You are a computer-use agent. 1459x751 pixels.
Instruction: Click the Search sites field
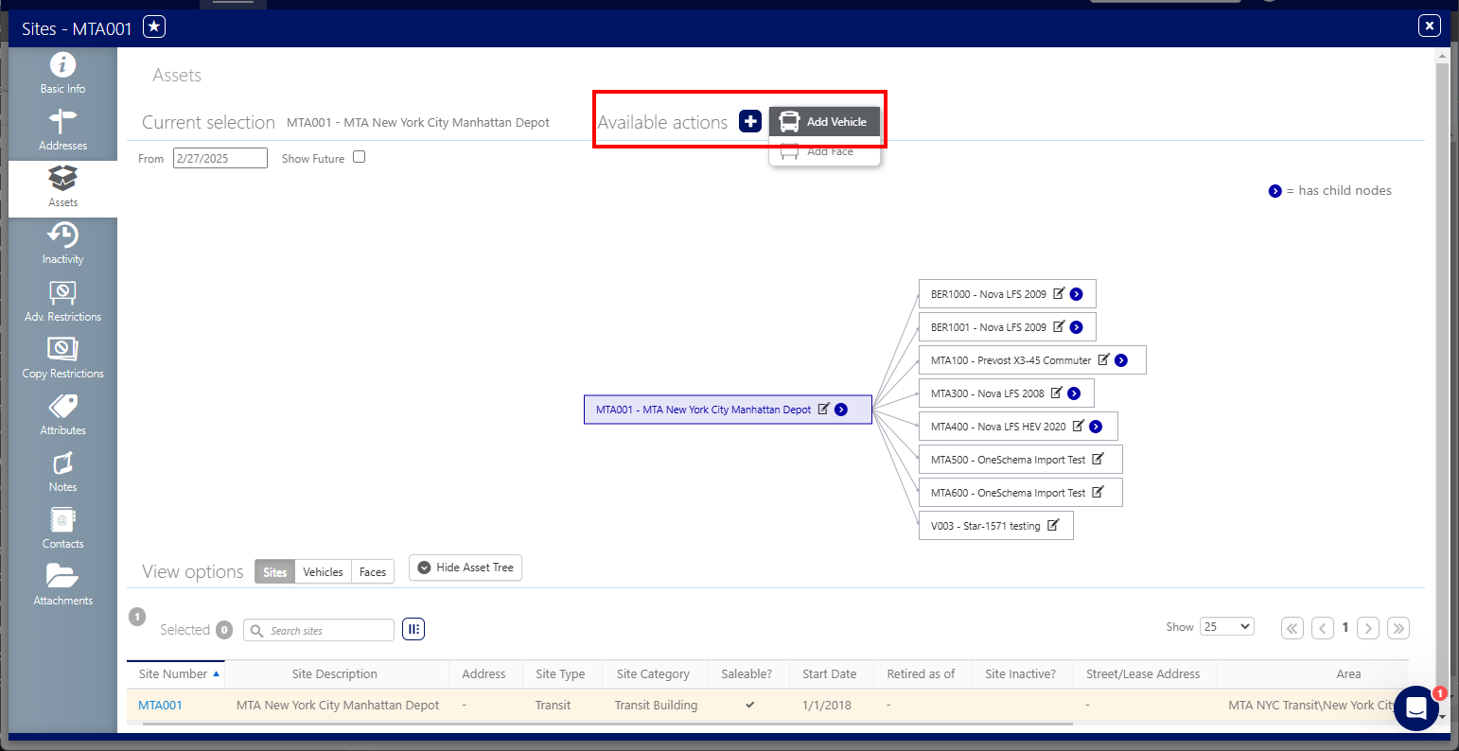319,630
